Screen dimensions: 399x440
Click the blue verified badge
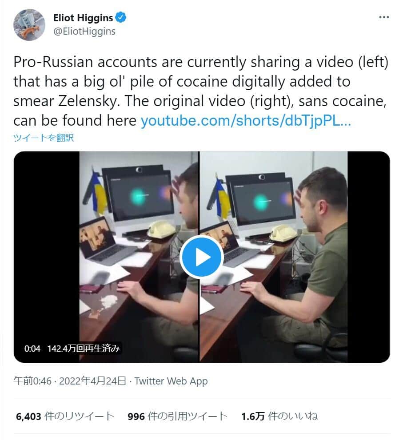point(121,18)
